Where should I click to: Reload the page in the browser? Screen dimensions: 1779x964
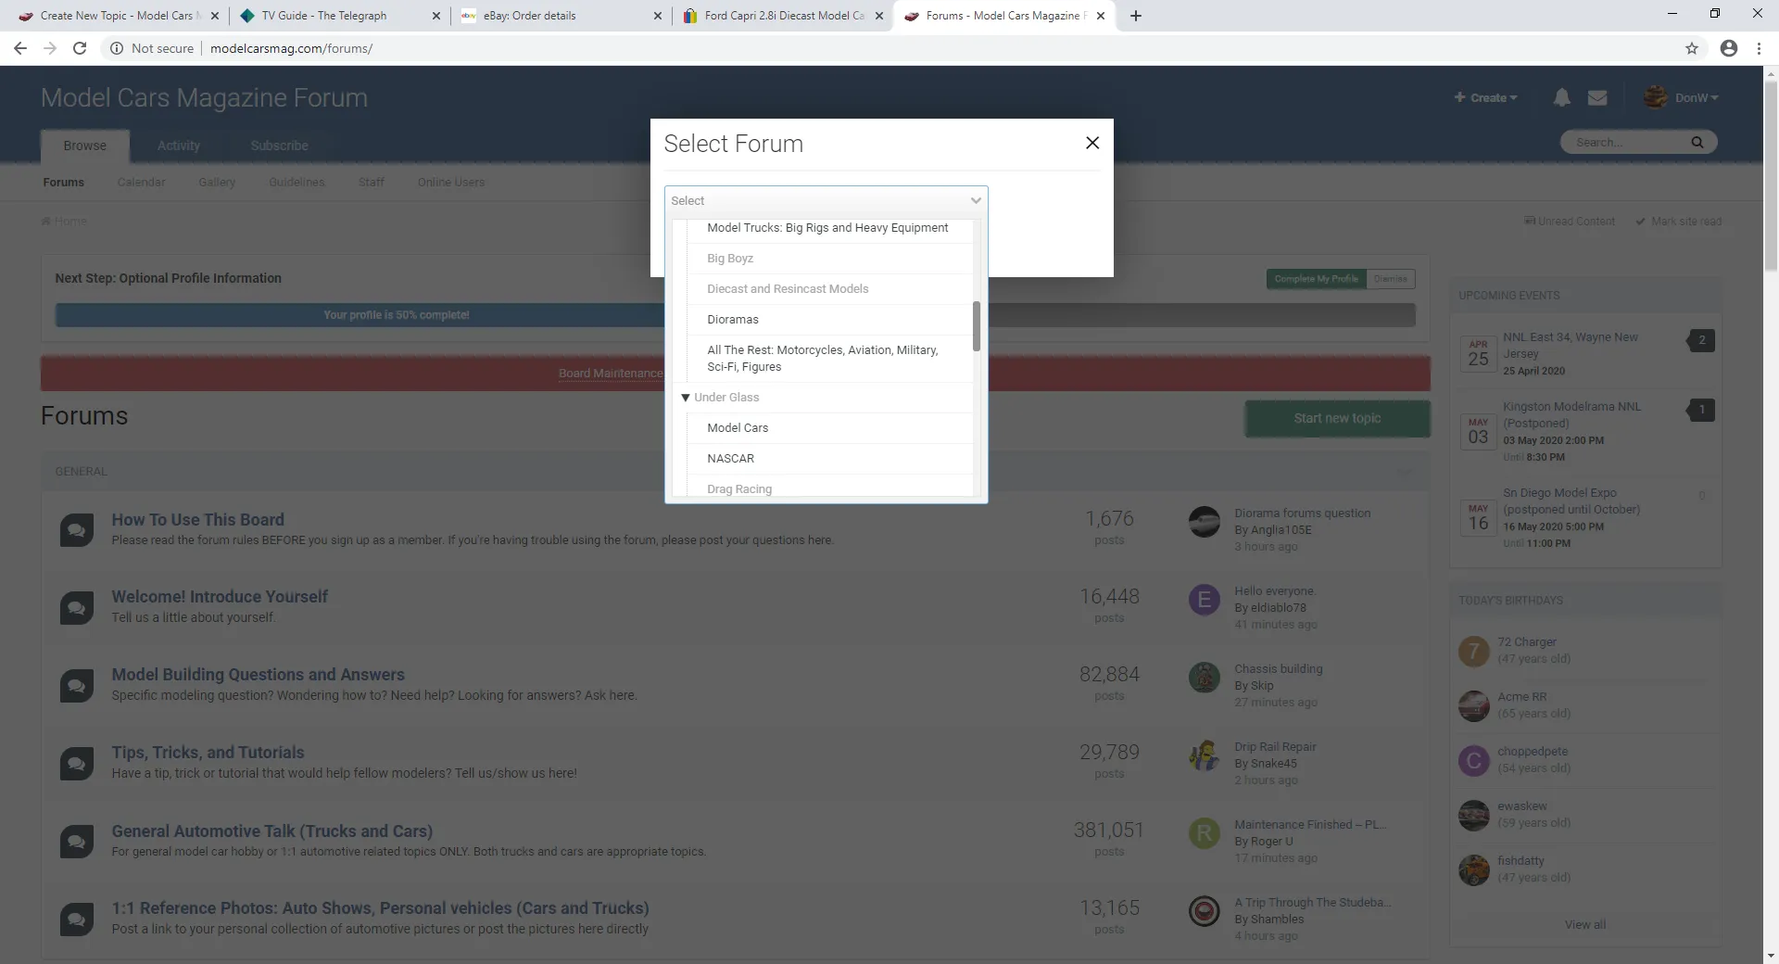tap(80, 48)
